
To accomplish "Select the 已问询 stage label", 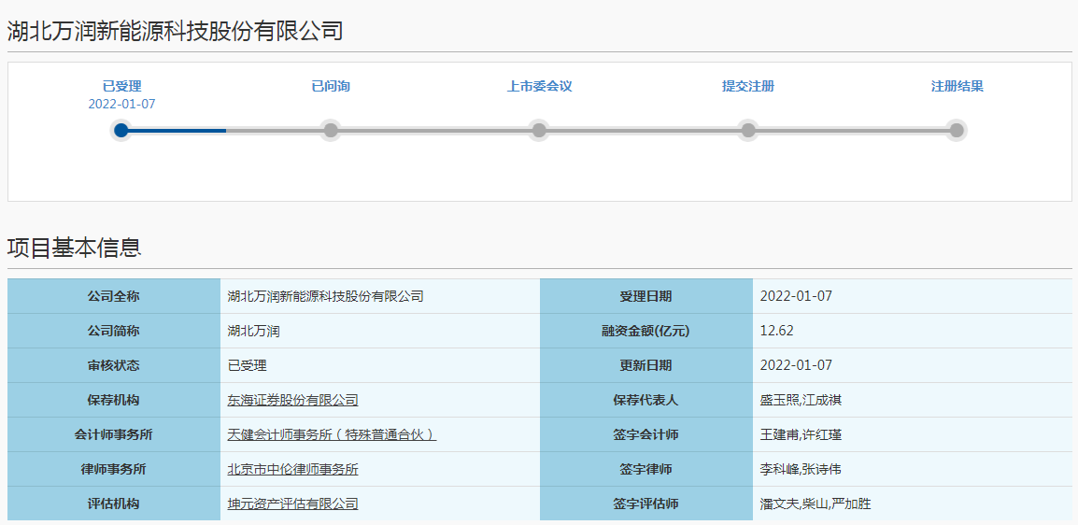I will click(x=331, y=86).
